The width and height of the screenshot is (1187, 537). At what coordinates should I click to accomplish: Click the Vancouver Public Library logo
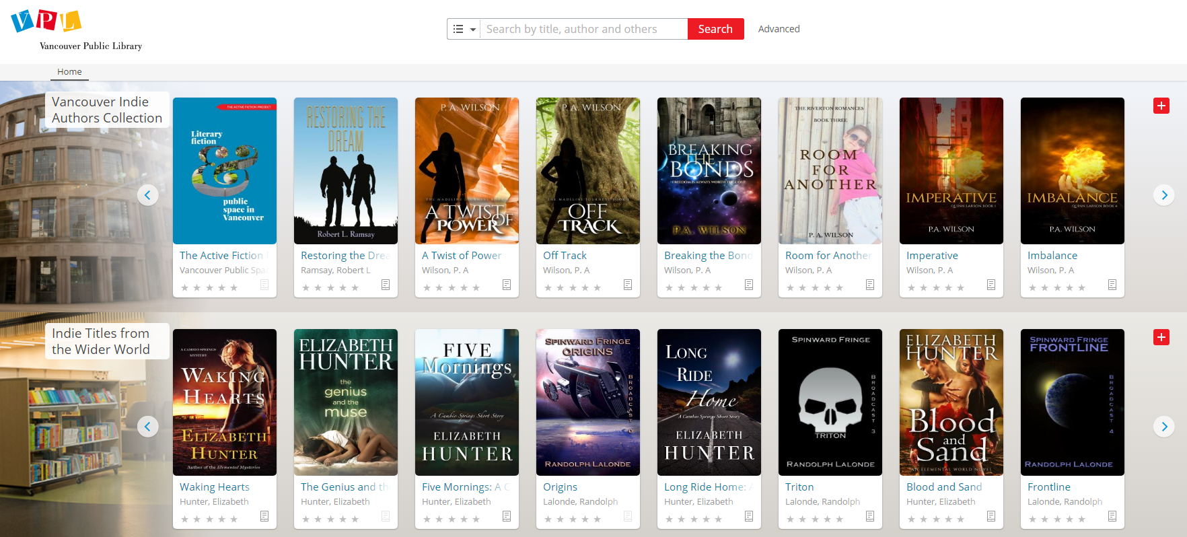[77, 30]
